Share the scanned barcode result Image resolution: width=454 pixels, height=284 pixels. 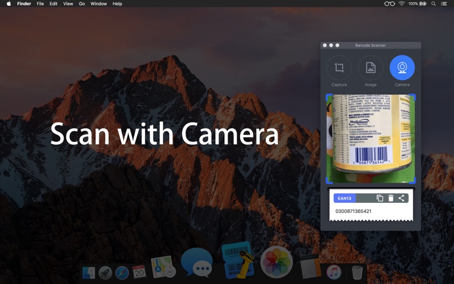pos(401,198)
